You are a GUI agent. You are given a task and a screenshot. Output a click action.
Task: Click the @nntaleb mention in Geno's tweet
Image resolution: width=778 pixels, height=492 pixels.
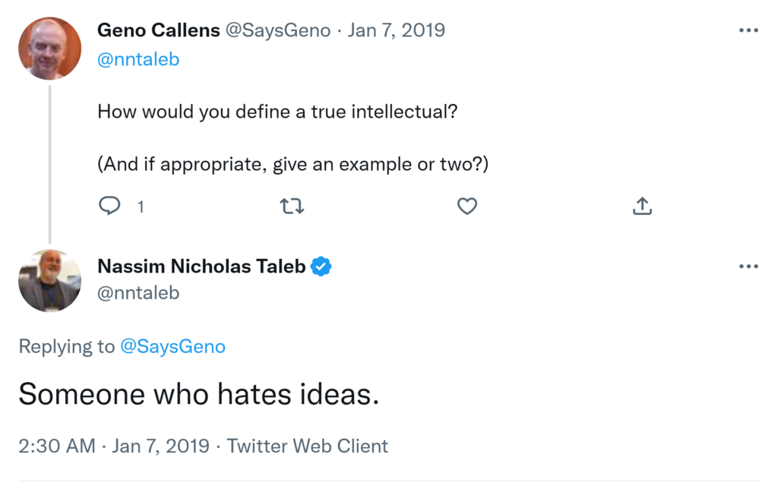[138, 59]
